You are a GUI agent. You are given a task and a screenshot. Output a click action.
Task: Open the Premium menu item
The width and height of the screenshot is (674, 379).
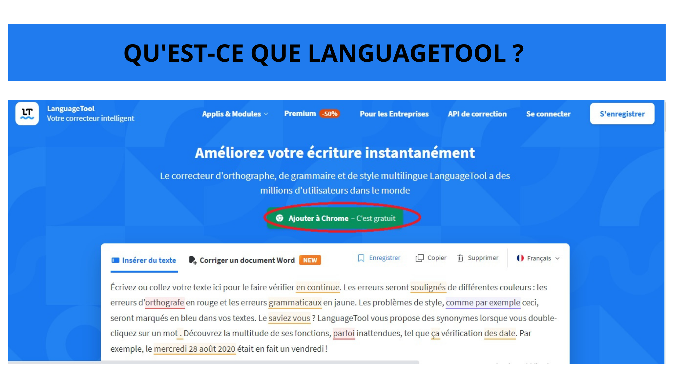(x=300, y=114)
